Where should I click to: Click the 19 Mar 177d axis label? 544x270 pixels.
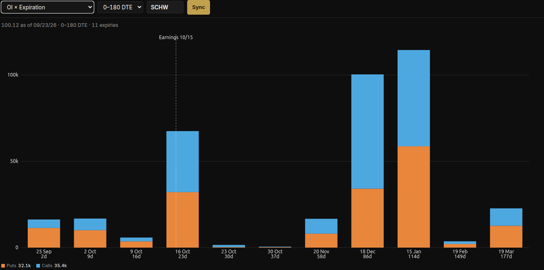coord(506,254)
